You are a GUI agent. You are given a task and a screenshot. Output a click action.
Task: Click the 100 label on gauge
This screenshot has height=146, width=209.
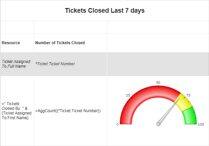tap(201, 124)
